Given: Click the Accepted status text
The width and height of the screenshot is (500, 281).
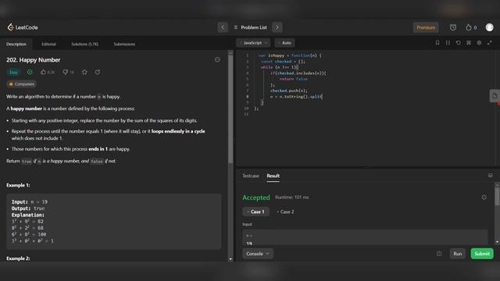Looking at the screenshot, I should tap(256, 197).
